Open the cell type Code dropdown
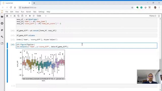The image size is (162, 91). pyautogui.click(x=42, y=16)
